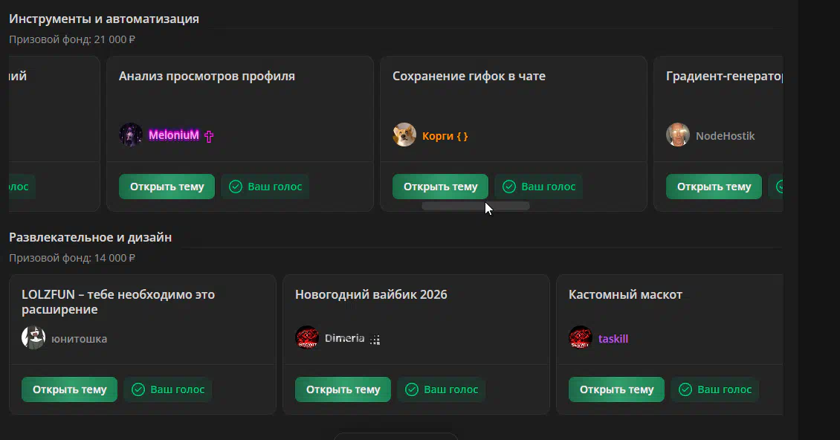Image resolution: width=840 pixels, height=440 pixels.
Task: Open the MeloniuM username link
Action: pyautogui.click(x=174, y=135)
